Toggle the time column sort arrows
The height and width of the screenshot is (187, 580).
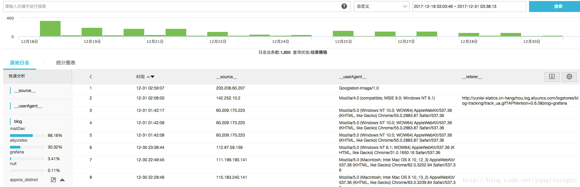click(150, 77)
